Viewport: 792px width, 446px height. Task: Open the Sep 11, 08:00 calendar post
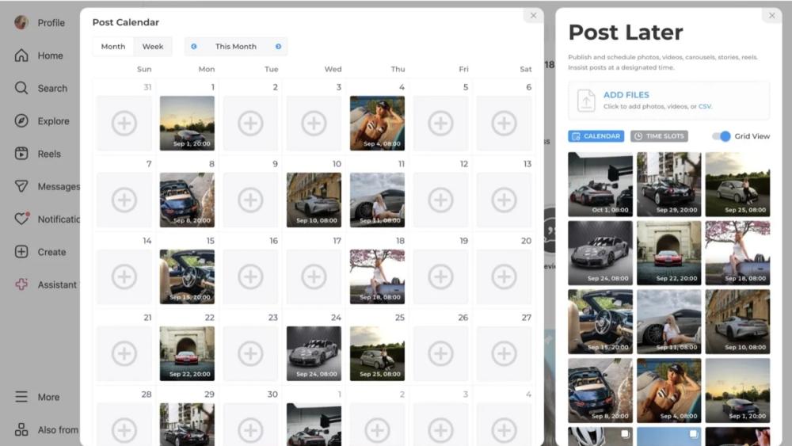click(377, 200)
